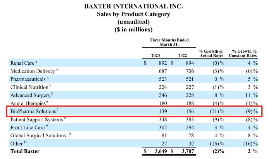Screen dimensions: 278x159
Task: Click the Renal Care 2023 value 892
Action: (163, 63)
